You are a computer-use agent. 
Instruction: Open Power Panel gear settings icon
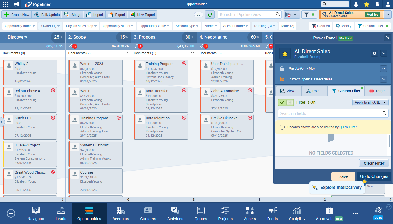coord(374,53)
